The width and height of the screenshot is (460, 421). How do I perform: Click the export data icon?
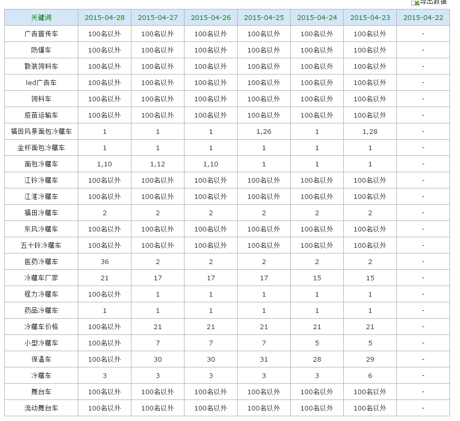pos(415,2)
